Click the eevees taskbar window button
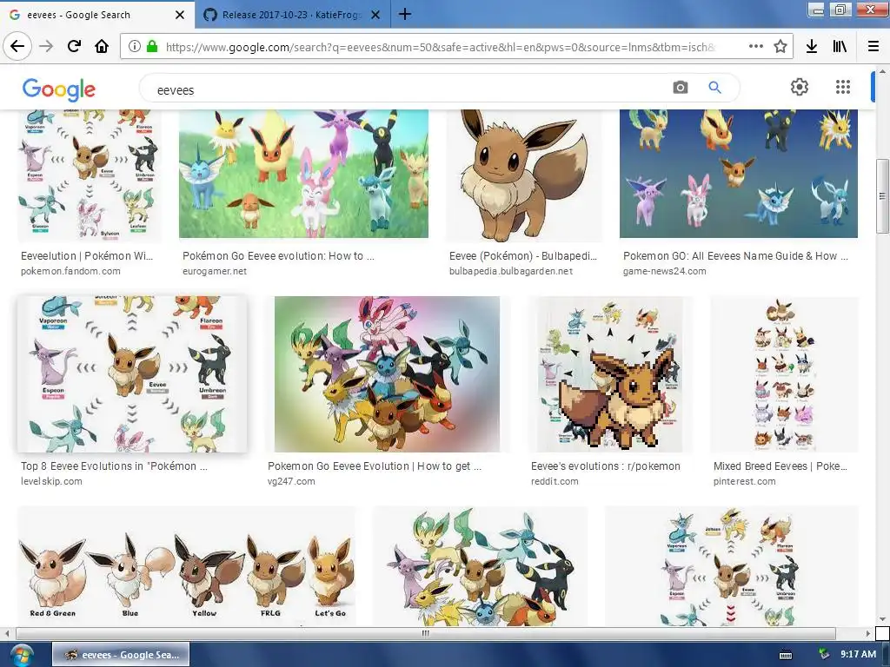Image resolution: width=890 pixels, height=667 pixels. tap(121, 655)
